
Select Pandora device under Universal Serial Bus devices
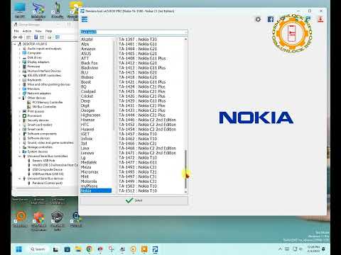tap(48, 183)
